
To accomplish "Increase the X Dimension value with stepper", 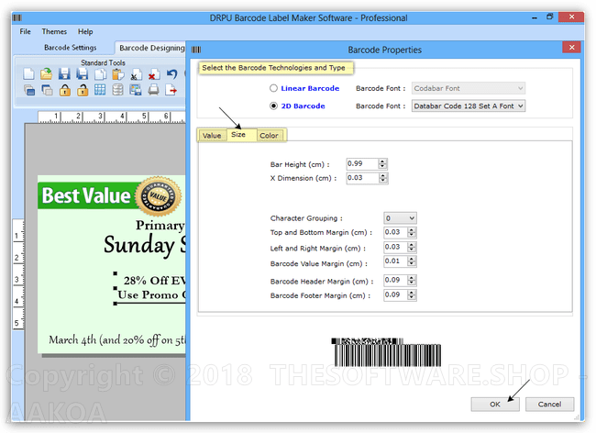I will click(x=382, y=175).
